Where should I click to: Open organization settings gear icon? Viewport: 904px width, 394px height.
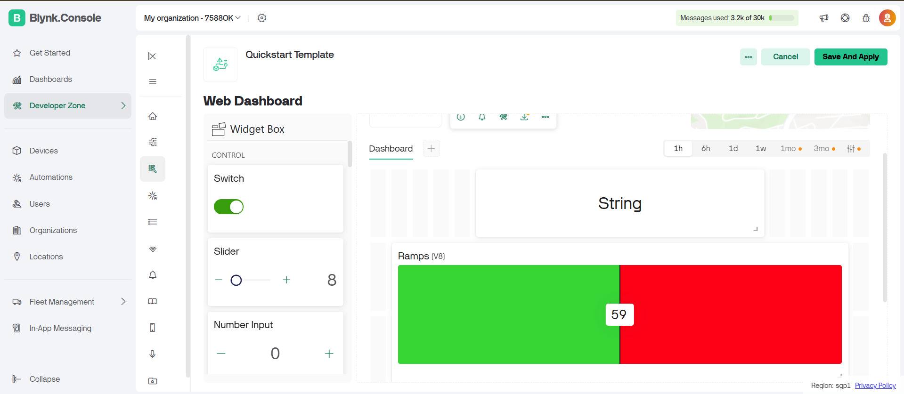click(x=262, y=18)
